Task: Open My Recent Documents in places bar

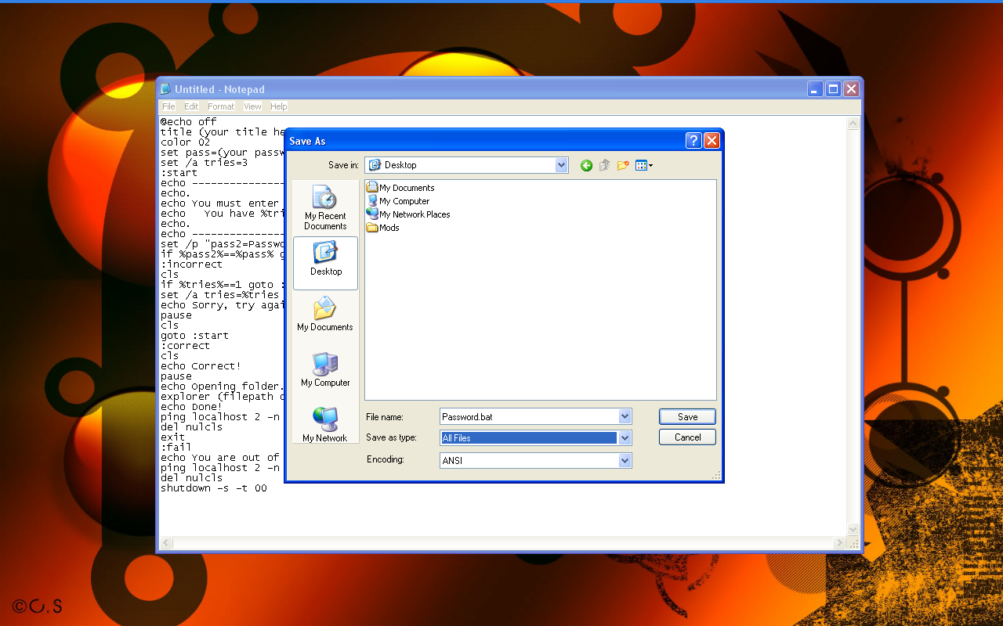Action: 325,208
